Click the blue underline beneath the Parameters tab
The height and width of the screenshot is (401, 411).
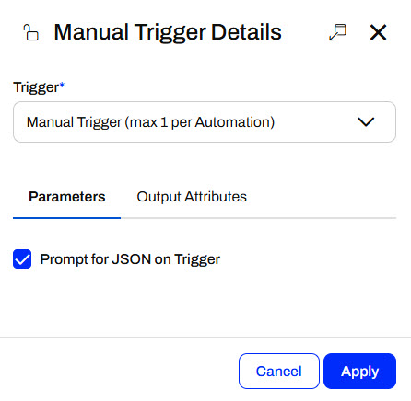tap(66, 218)
